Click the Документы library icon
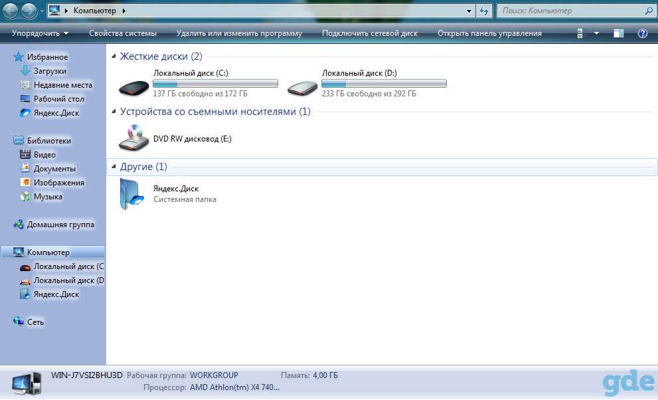The image size is (658, 400). (x=25, y=168)
